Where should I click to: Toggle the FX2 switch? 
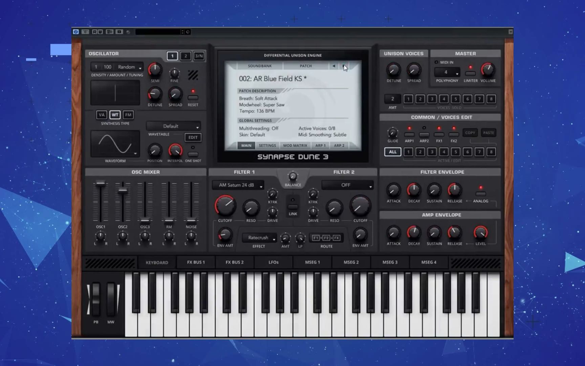click(454, 135)
